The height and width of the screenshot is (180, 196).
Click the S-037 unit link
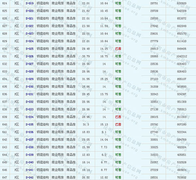click(29, 139)
